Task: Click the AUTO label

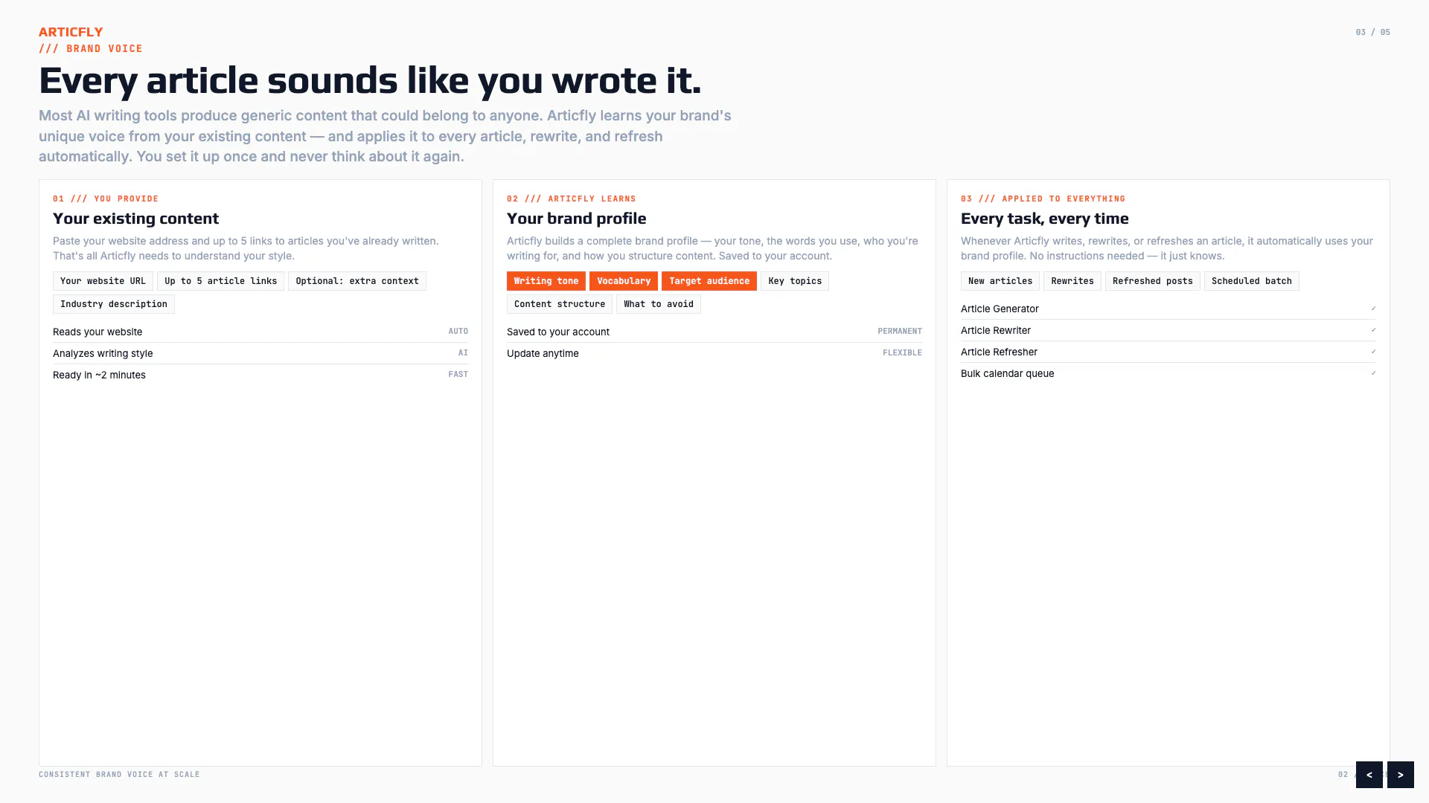Action: (458, 331)
